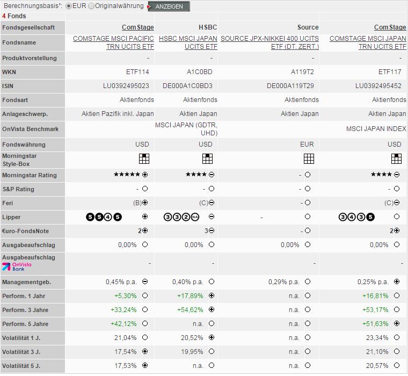The height and width of the screenshot is (376, 408).
Task: Click plus indicator beside 20,52% volatility
Action: (212, 338)
